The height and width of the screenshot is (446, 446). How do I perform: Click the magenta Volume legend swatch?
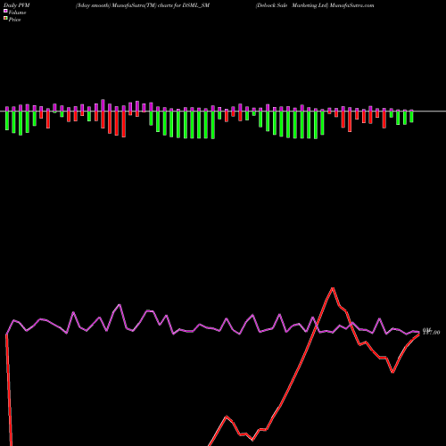(5, 12)
